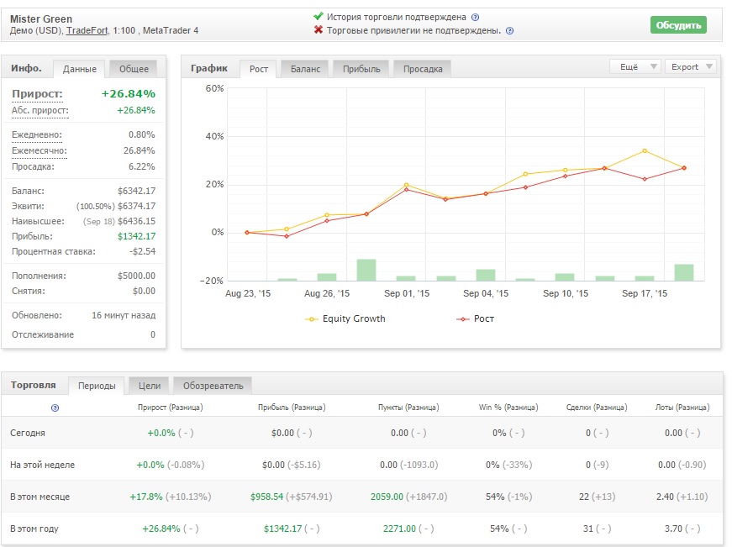Click the Ежемесячно label
The image size is (732, 547).
(x=39, y=150)
